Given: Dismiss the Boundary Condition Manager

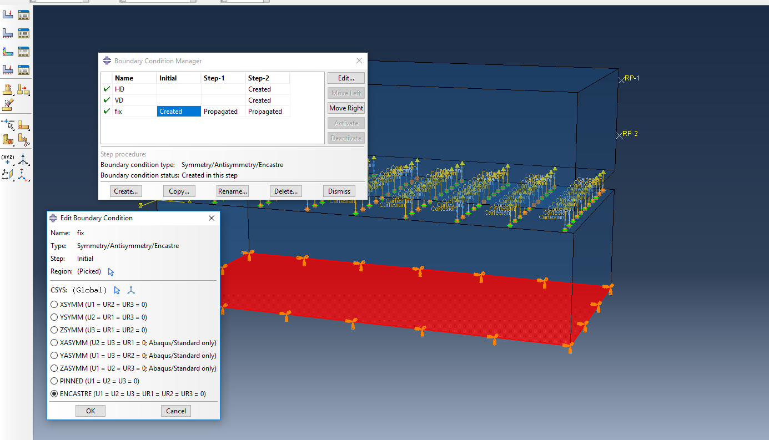Looking at the screenshot, I should tap(339, 191).
